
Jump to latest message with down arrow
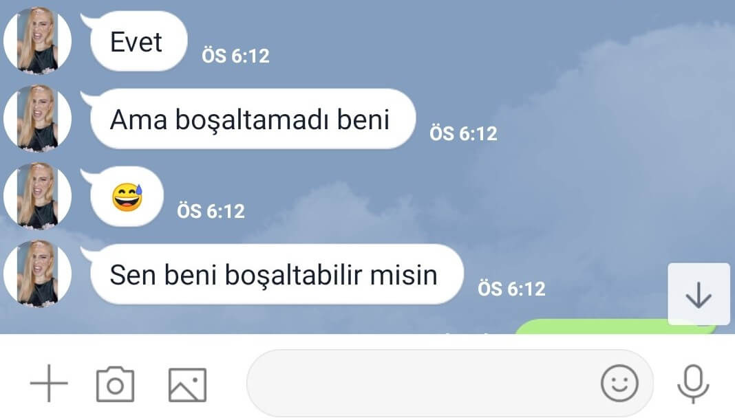[699, 294]
